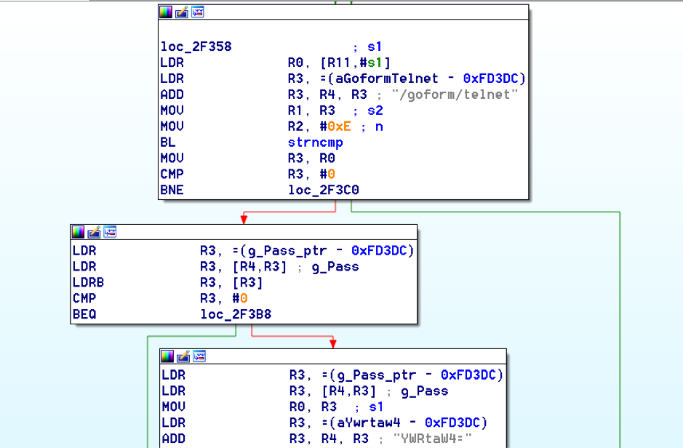Click the pencil icon on the YWRtaW4= block
This screenshot has width=683, height=448.
pyautogui.click(x=183, y=356)
